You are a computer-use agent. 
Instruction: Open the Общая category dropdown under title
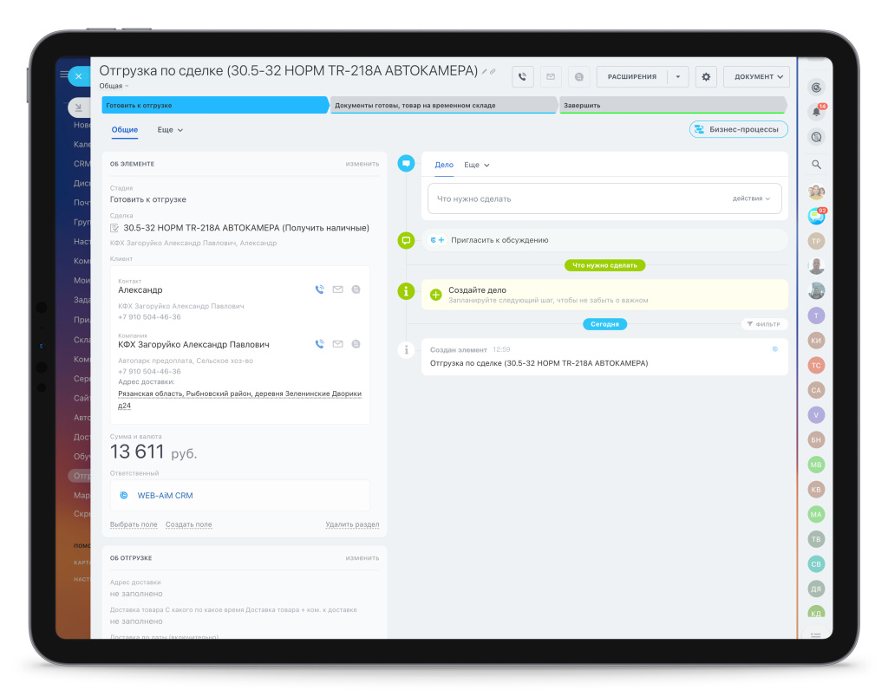click(x=114, y=86)
